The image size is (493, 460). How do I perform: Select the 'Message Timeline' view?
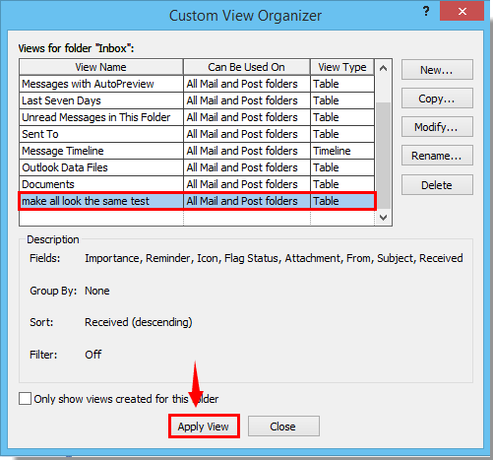(197, 151)
